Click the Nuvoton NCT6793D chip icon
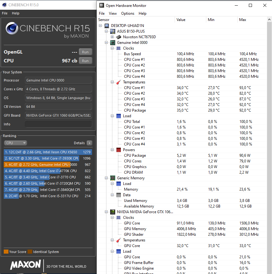The width and height of the screenshot is (272, 274). point(119,37)
